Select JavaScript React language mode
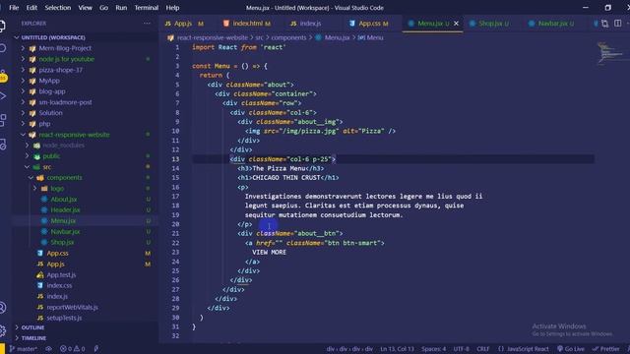This screenshot has height=354, width=630. pyautogui.click(x=523, y=349)
